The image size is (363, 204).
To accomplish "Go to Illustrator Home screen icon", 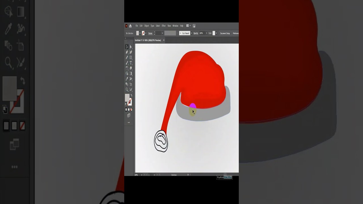I will [x=130, y=26].
